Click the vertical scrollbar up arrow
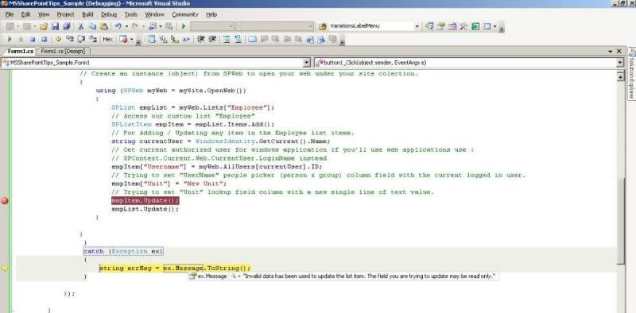 [x=620, y=76]
